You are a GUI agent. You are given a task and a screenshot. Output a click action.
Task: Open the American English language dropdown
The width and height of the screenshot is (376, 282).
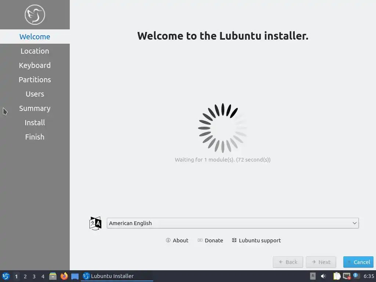click(232, 223)
